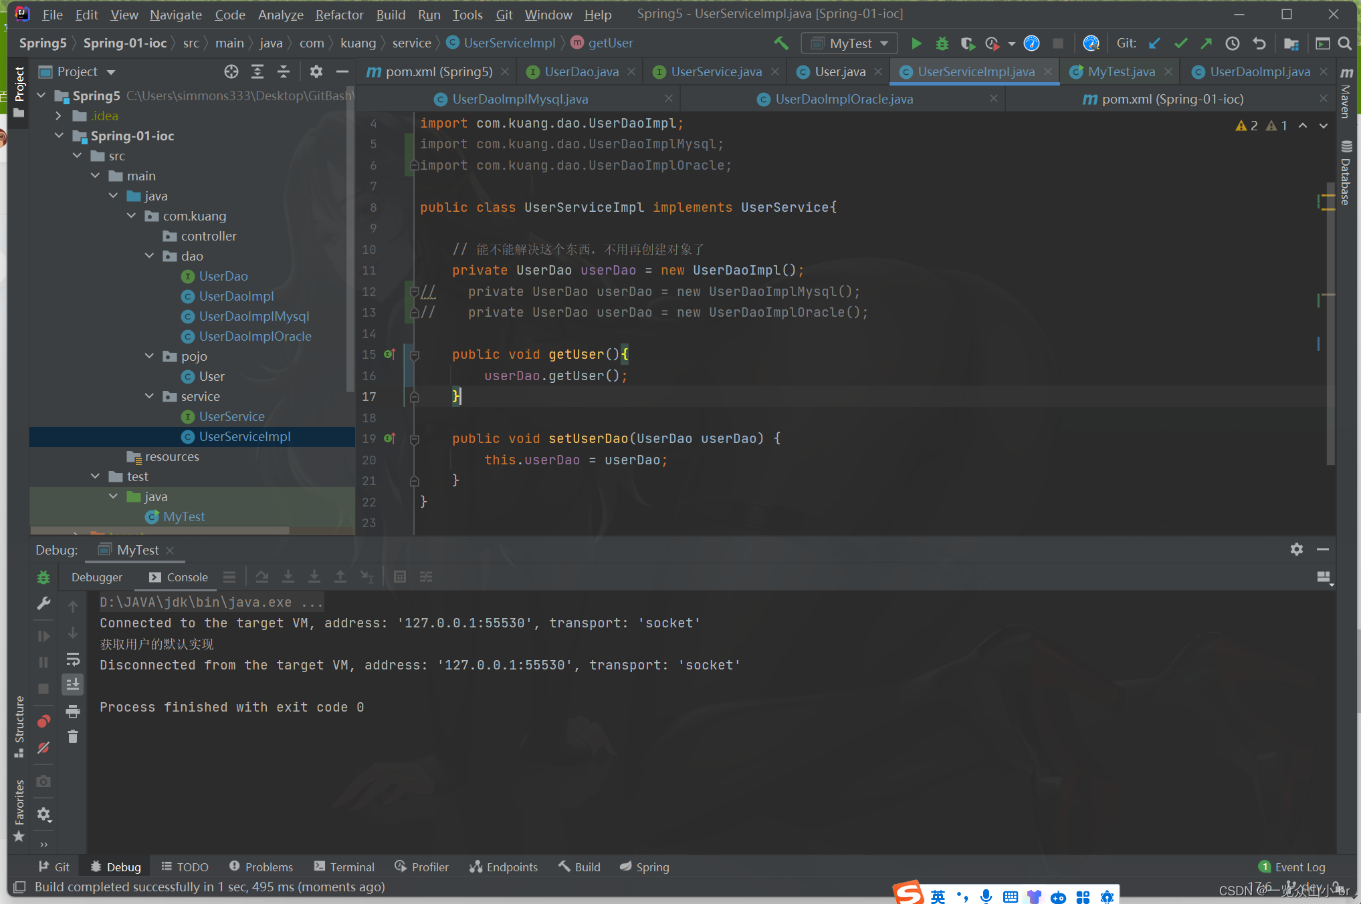Screen dimensions: 1361x904
Task: Open Search Everywhere magnifier icon
Action: pyautogui.click(x=1345, y=43)
